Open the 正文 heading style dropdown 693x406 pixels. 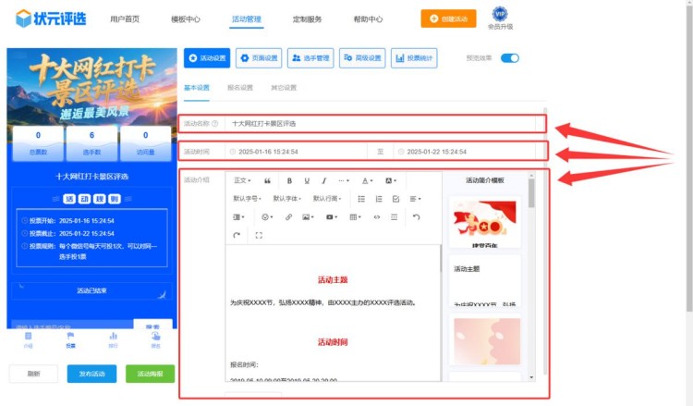[242, 180]
